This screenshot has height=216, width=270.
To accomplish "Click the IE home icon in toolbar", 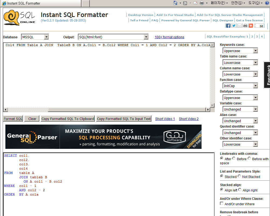I will point(175,3).
